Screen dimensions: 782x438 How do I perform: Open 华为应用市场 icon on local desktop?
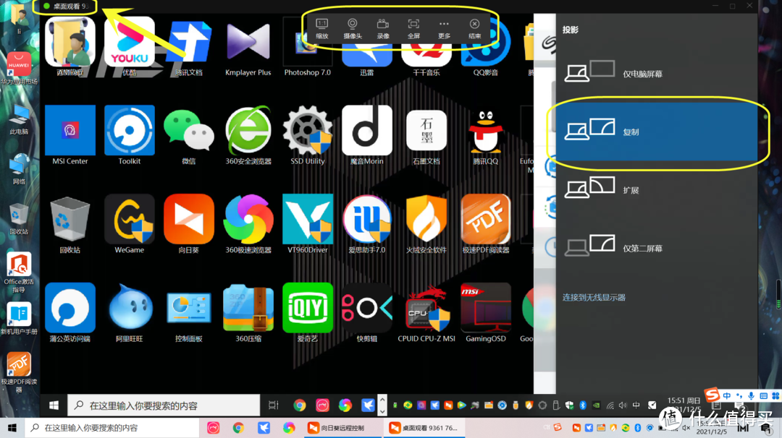pyautogui.click(x=19, y=68)
